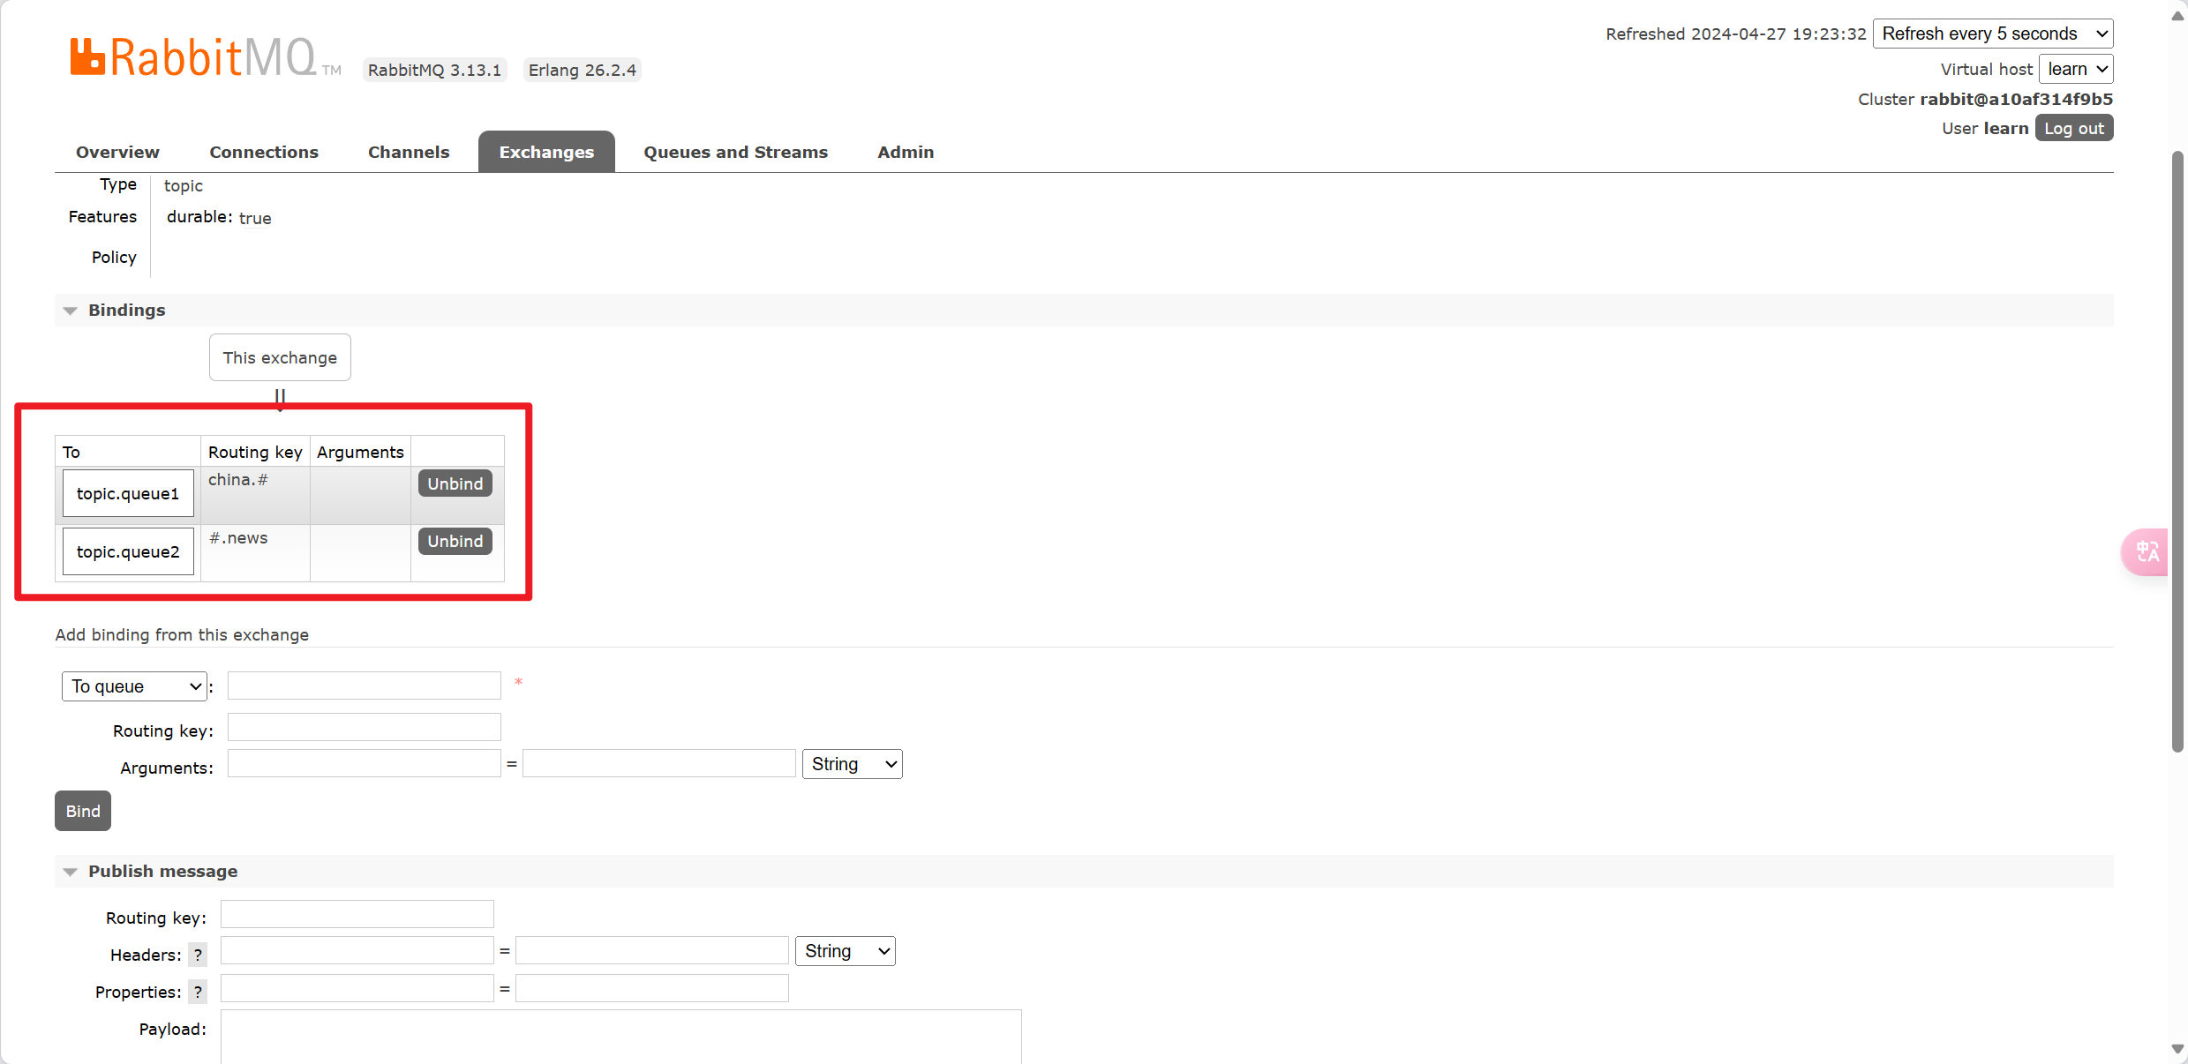The height and width of the screenshot is (1064, 2188).
Task: Click the Properties help question mark
Action: pyautogui.click(x=198, y=992)
